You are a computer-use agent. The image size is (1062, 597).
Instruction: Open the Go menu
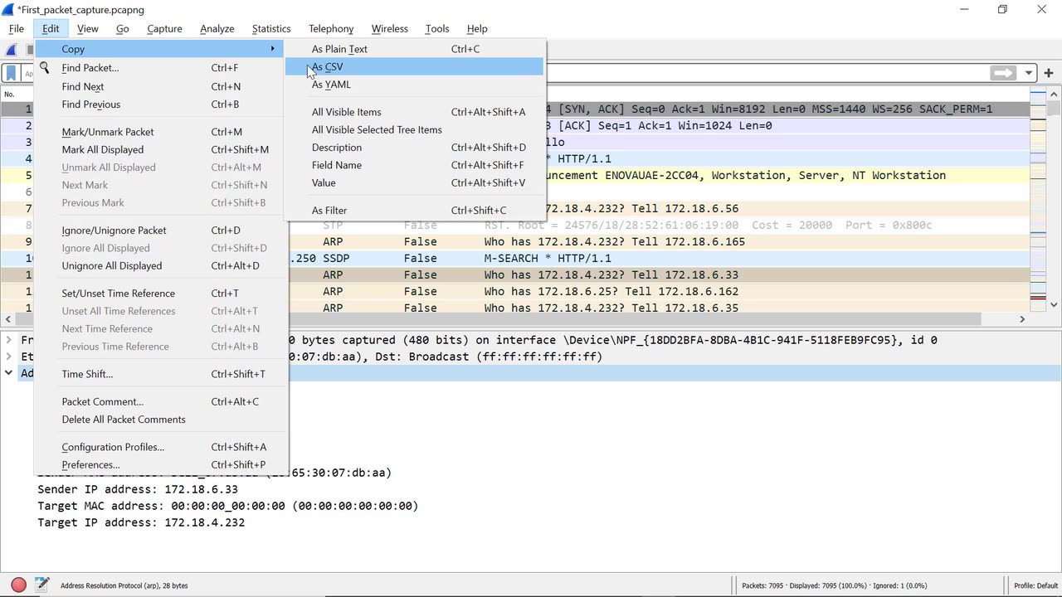(123, 28)
